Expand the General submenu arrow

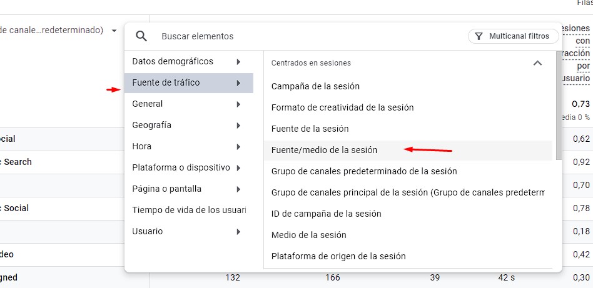(238, 104)
